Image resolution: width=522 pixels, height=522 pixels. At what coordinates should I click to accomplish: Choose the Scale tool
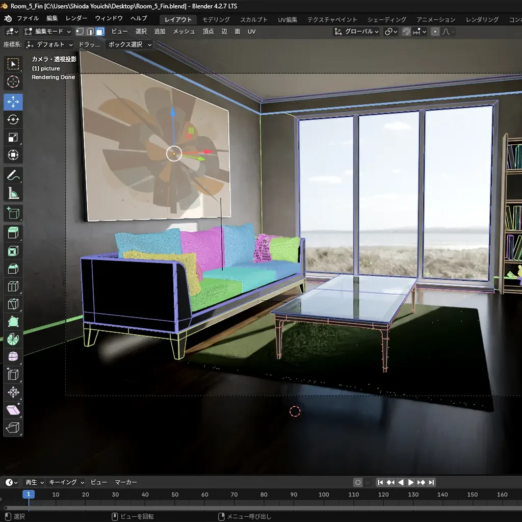tap(13, 137)
